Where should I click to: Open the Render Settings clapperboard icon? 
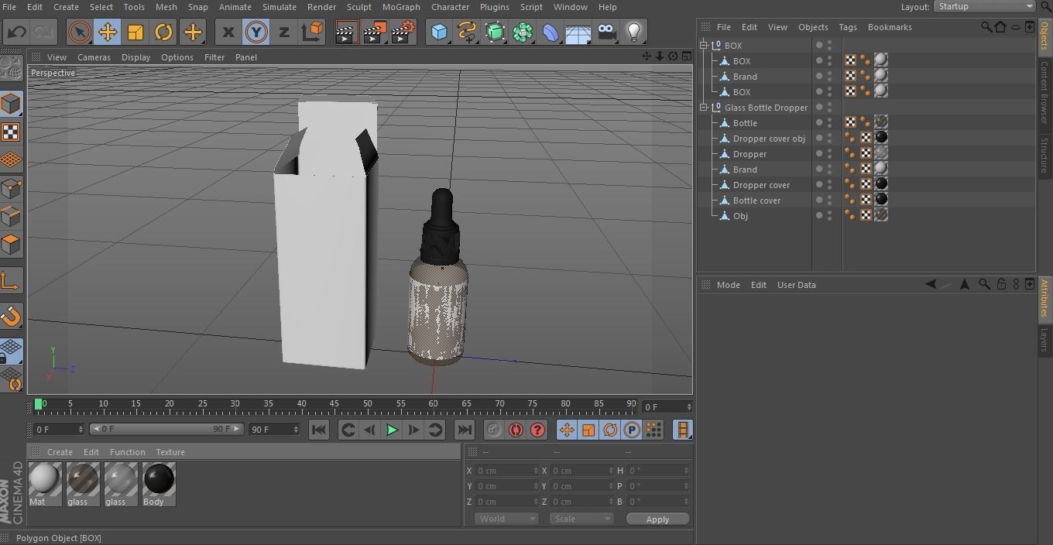403,33
